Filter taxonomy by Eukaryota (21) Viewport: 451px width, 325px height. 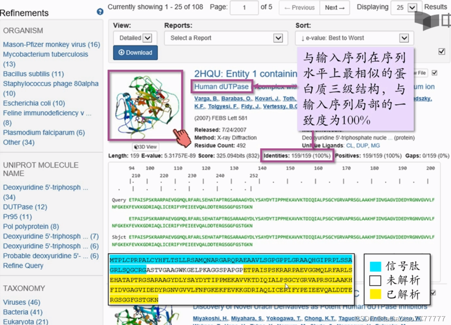point(26,322)
